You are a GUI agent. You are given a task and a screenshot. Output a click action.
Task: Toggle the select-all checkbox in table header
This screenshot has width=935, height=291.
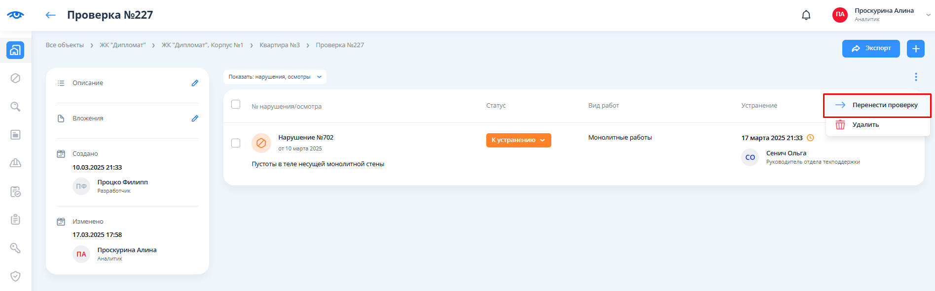click(236, 104)
